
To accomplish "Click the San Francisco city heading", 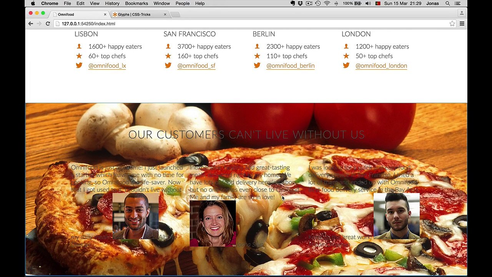I will (x=189, y=34).
